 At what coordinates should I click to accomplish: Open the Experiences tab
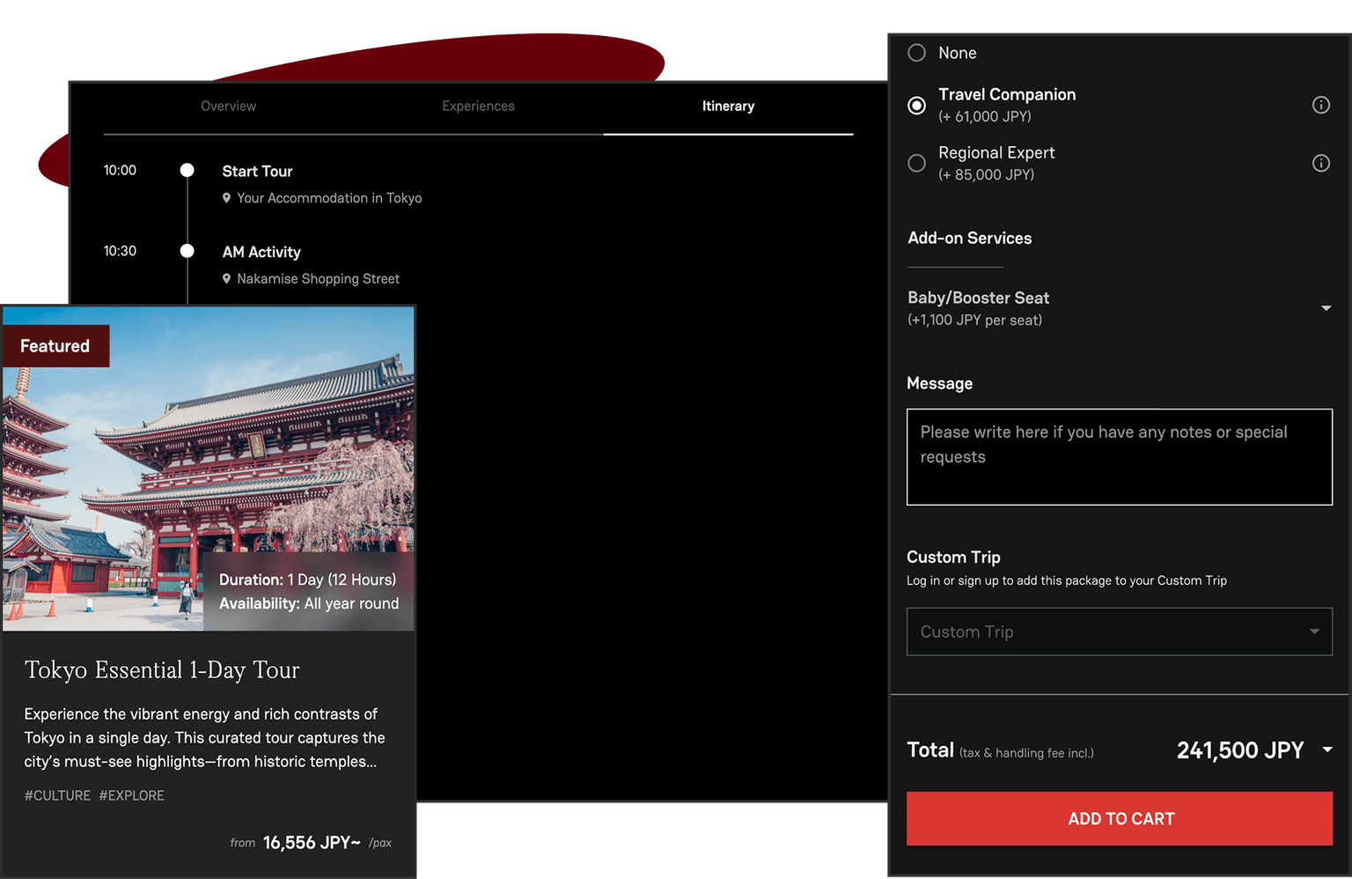point(478,107)
